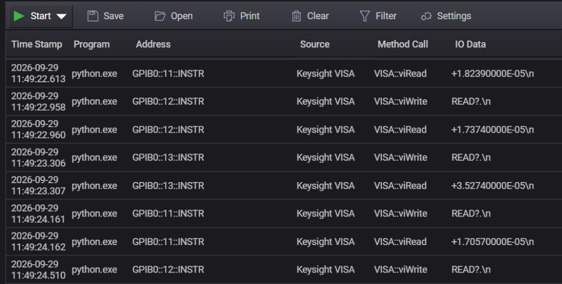
Task: Click the Clear trash can icon
Action: pos(296,16)
